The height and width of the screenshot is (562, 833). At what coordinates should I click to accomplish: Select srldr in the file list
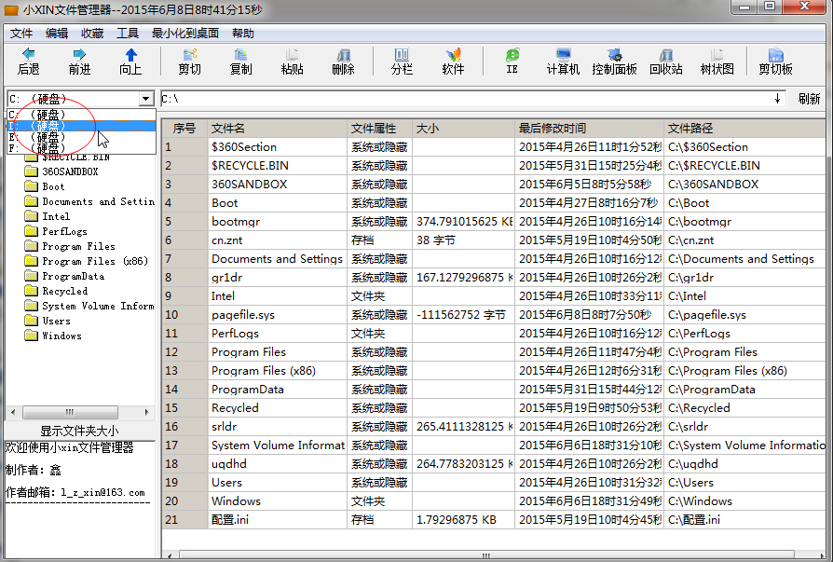[x=277, y=427]
